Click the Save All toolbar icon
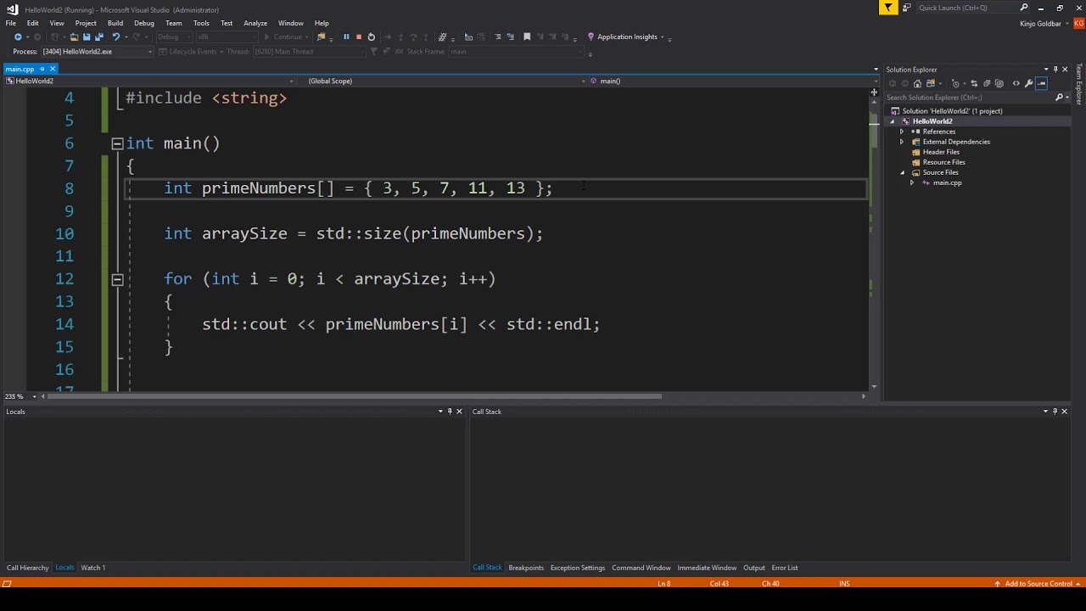1086x611 pixels. [x=99, y=36]
